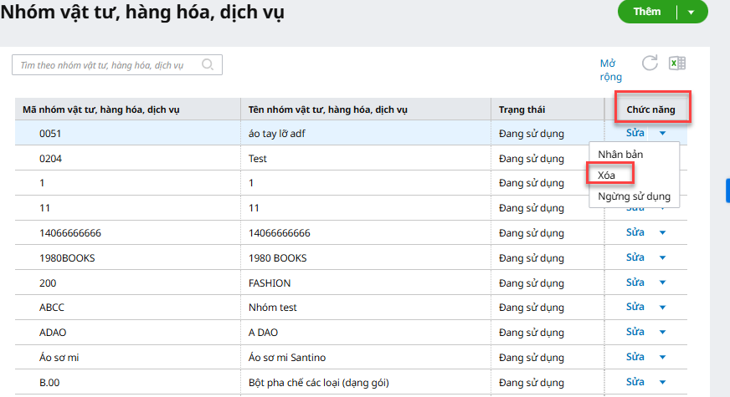Screen dimensions: 730x397
Task: Export the list using the Excel icon
Action: [677, 64]
